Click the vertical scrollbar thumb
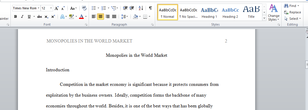This screenshot has height=110, width=308. point(307,65)
